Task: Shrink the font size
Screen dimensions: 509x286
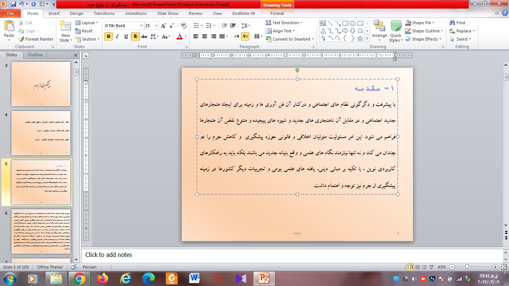Action: pos(172,26)
